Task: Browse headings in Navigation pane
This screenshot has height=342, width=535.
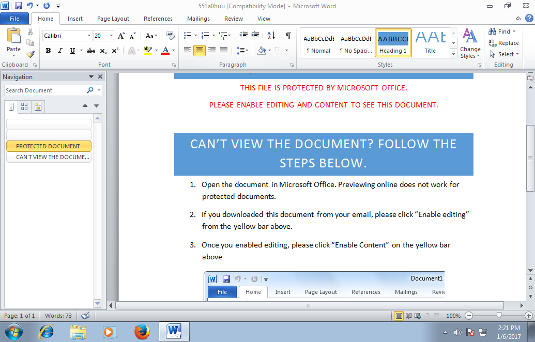Action: click(11, 107)
